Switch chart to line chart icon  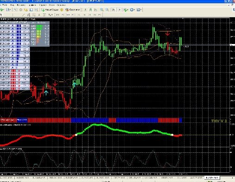[x=96, y=10]
